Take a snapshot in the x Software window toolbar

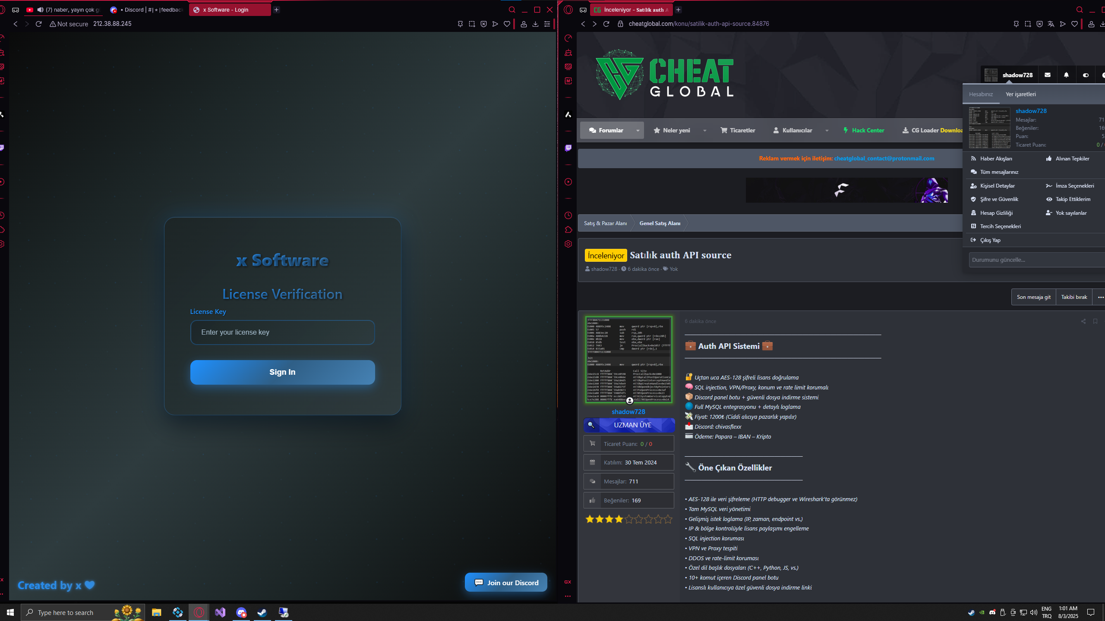tap(472, 24)
